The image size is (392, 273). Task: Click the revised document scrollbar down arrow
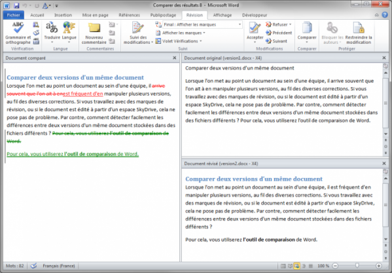click(385, 239)
